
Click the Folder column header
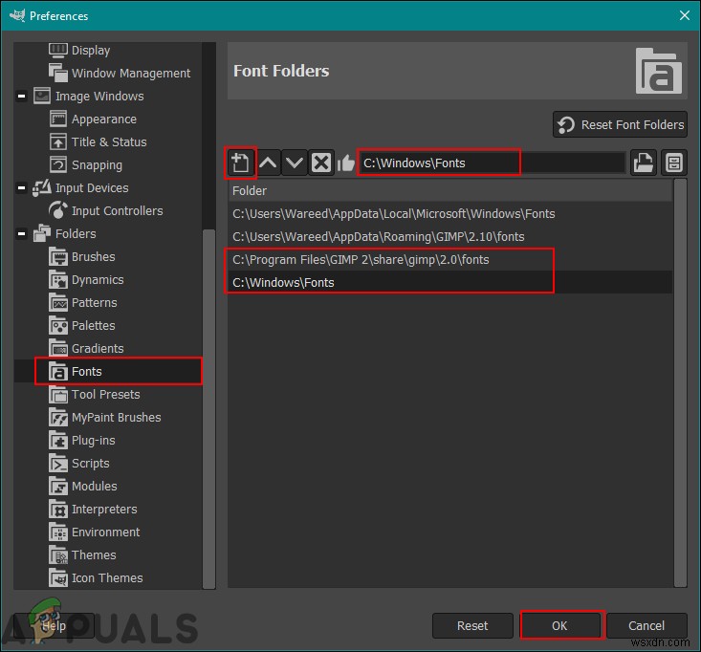[449, 191]
